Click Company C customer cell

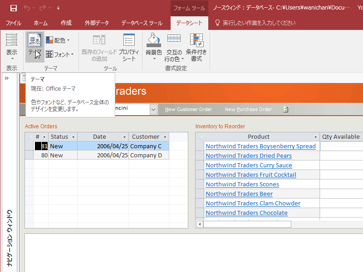pos(149,146)
